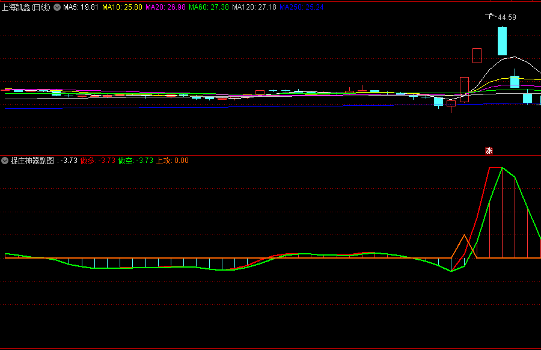Click the peak of the green 做空 line
This screenshot has width=541, height=350.
(502, 168)
